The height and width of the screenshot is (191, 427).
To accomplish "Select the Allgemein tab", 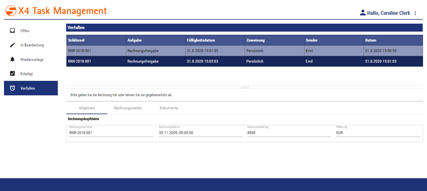I will coord(87,108).
